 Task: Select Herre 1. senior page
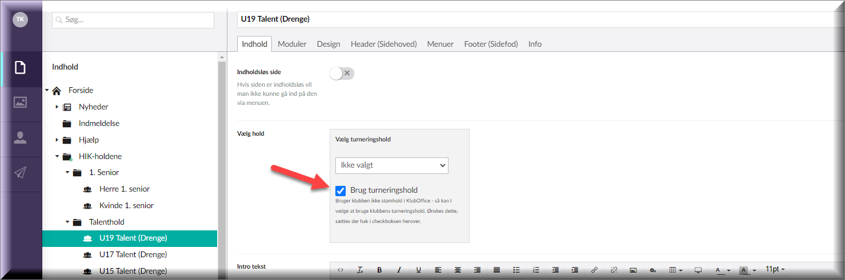[x=125, y=189]
